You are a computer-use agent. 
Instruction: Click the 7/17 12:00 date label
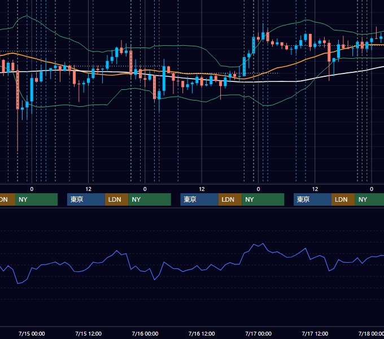pyautogui.click(x=315, y=333)
